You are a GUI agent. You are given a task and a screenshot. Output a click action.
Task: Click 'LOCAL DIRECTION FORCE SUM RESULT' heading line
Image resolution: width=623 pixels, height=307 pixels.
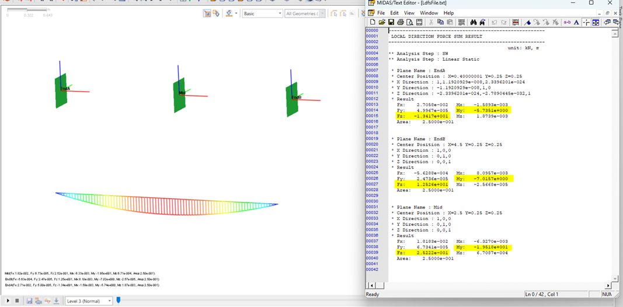[437, 36]
